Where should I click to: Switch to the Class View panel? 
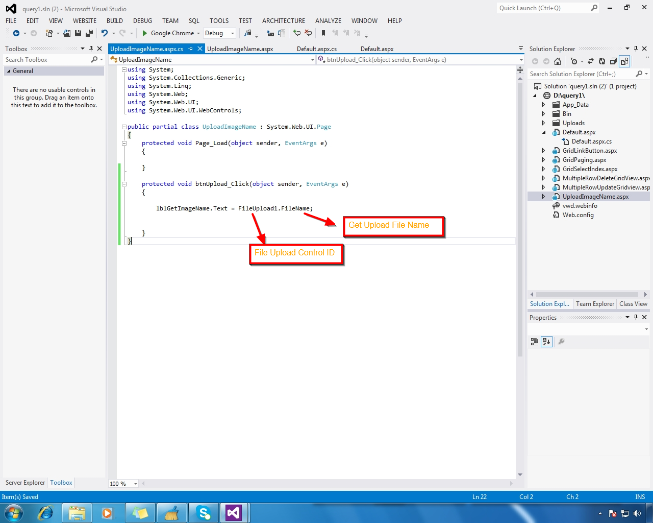[633, 304]
